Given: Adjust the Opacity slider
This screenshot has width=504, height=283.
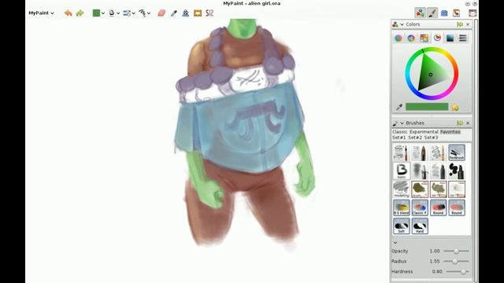Looking at the screenshot, I should tap(456, 251).
